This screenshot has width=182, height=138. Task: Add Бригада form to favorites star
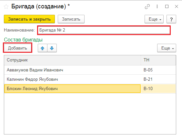[x=6, y=6]
